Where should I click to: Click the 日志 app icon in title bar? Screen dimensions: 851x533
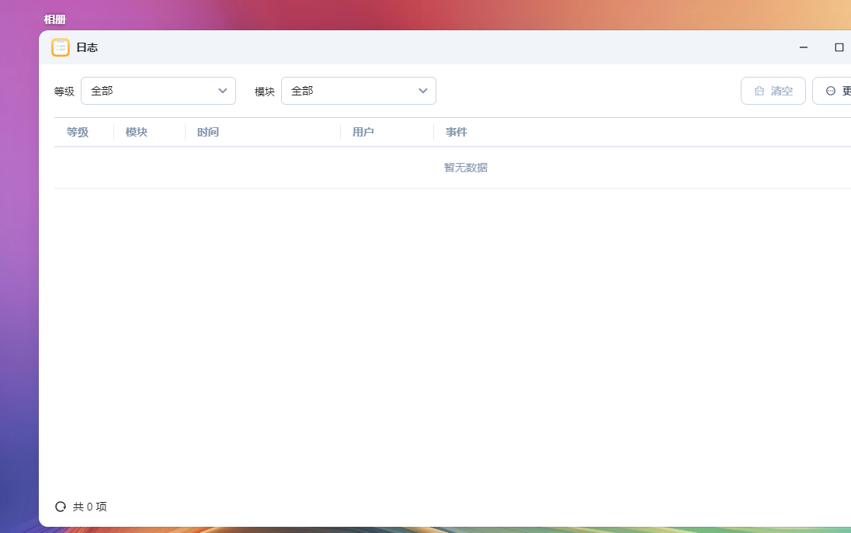coord(61,47)
